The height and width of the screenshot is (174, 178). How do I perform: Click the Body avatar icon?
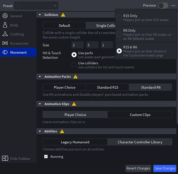(x=5, y=25)
